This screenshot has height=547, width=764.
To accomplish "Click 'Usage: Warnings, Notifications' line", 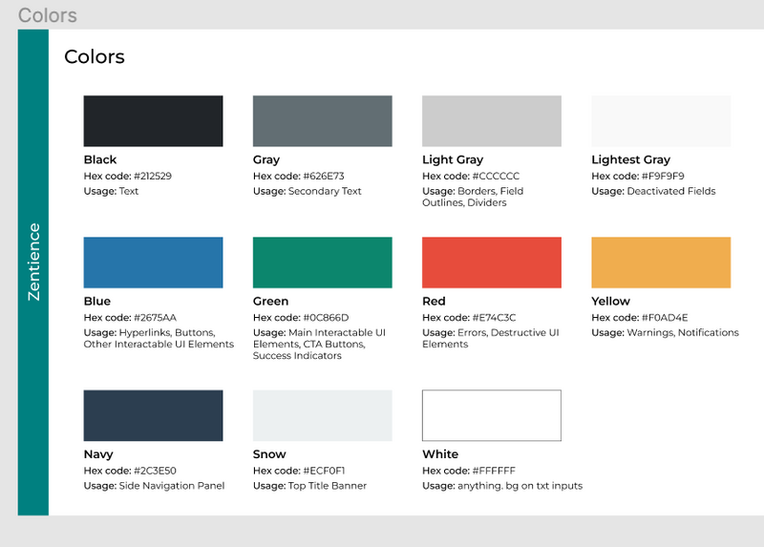I will 665,332.
